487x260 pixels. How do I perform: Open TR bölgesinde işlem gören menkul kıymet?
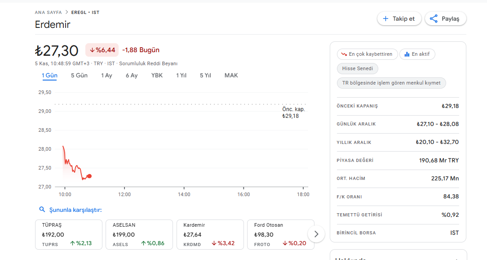pos(391,83)
